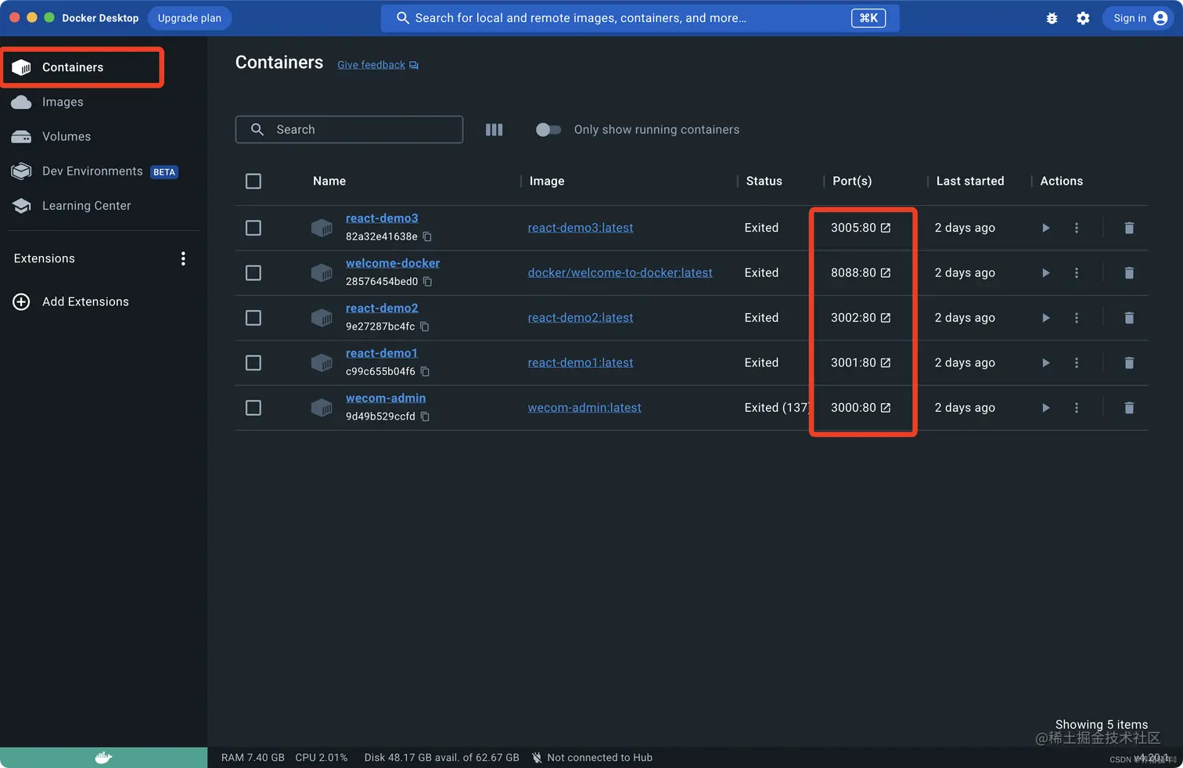The width and height of the screenshot is (1183, 768).
Task: Open the Extensions options menu
Action: [x=183, y=258]
